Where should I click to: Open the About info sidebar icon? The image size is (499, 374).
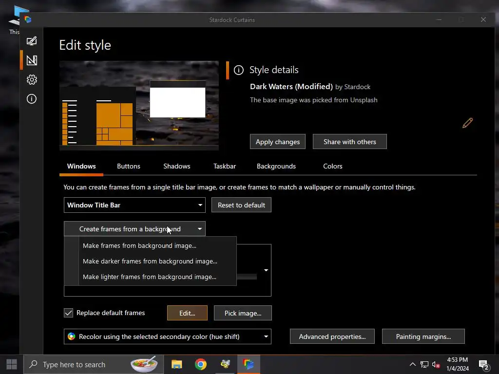point(32,99)
